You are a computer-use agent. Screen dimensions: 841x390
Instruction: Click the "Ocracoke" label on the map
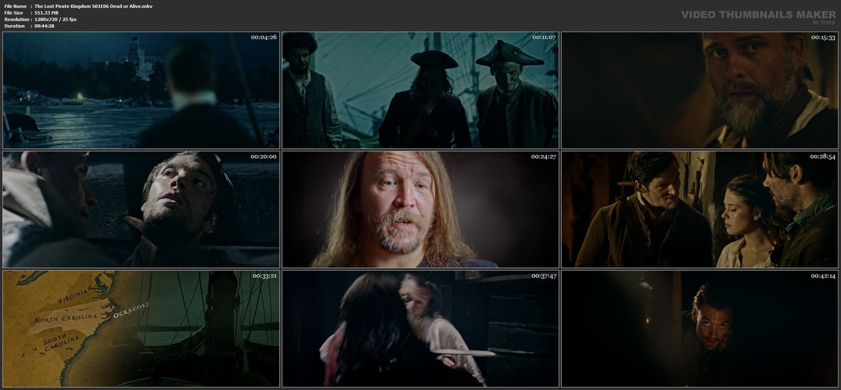coord(132,309)
